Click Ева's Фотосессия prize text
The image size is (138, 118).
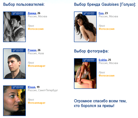[x=107, y=29]
